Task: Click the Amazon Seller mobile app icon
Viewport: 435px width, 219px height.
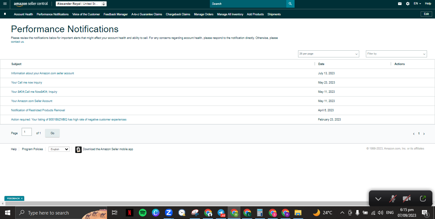Action: tap(78, 150)
